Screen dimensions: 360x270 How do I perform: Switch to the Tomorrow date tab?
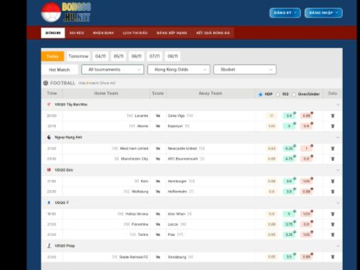pyautogui.click(x=78, y=56)
